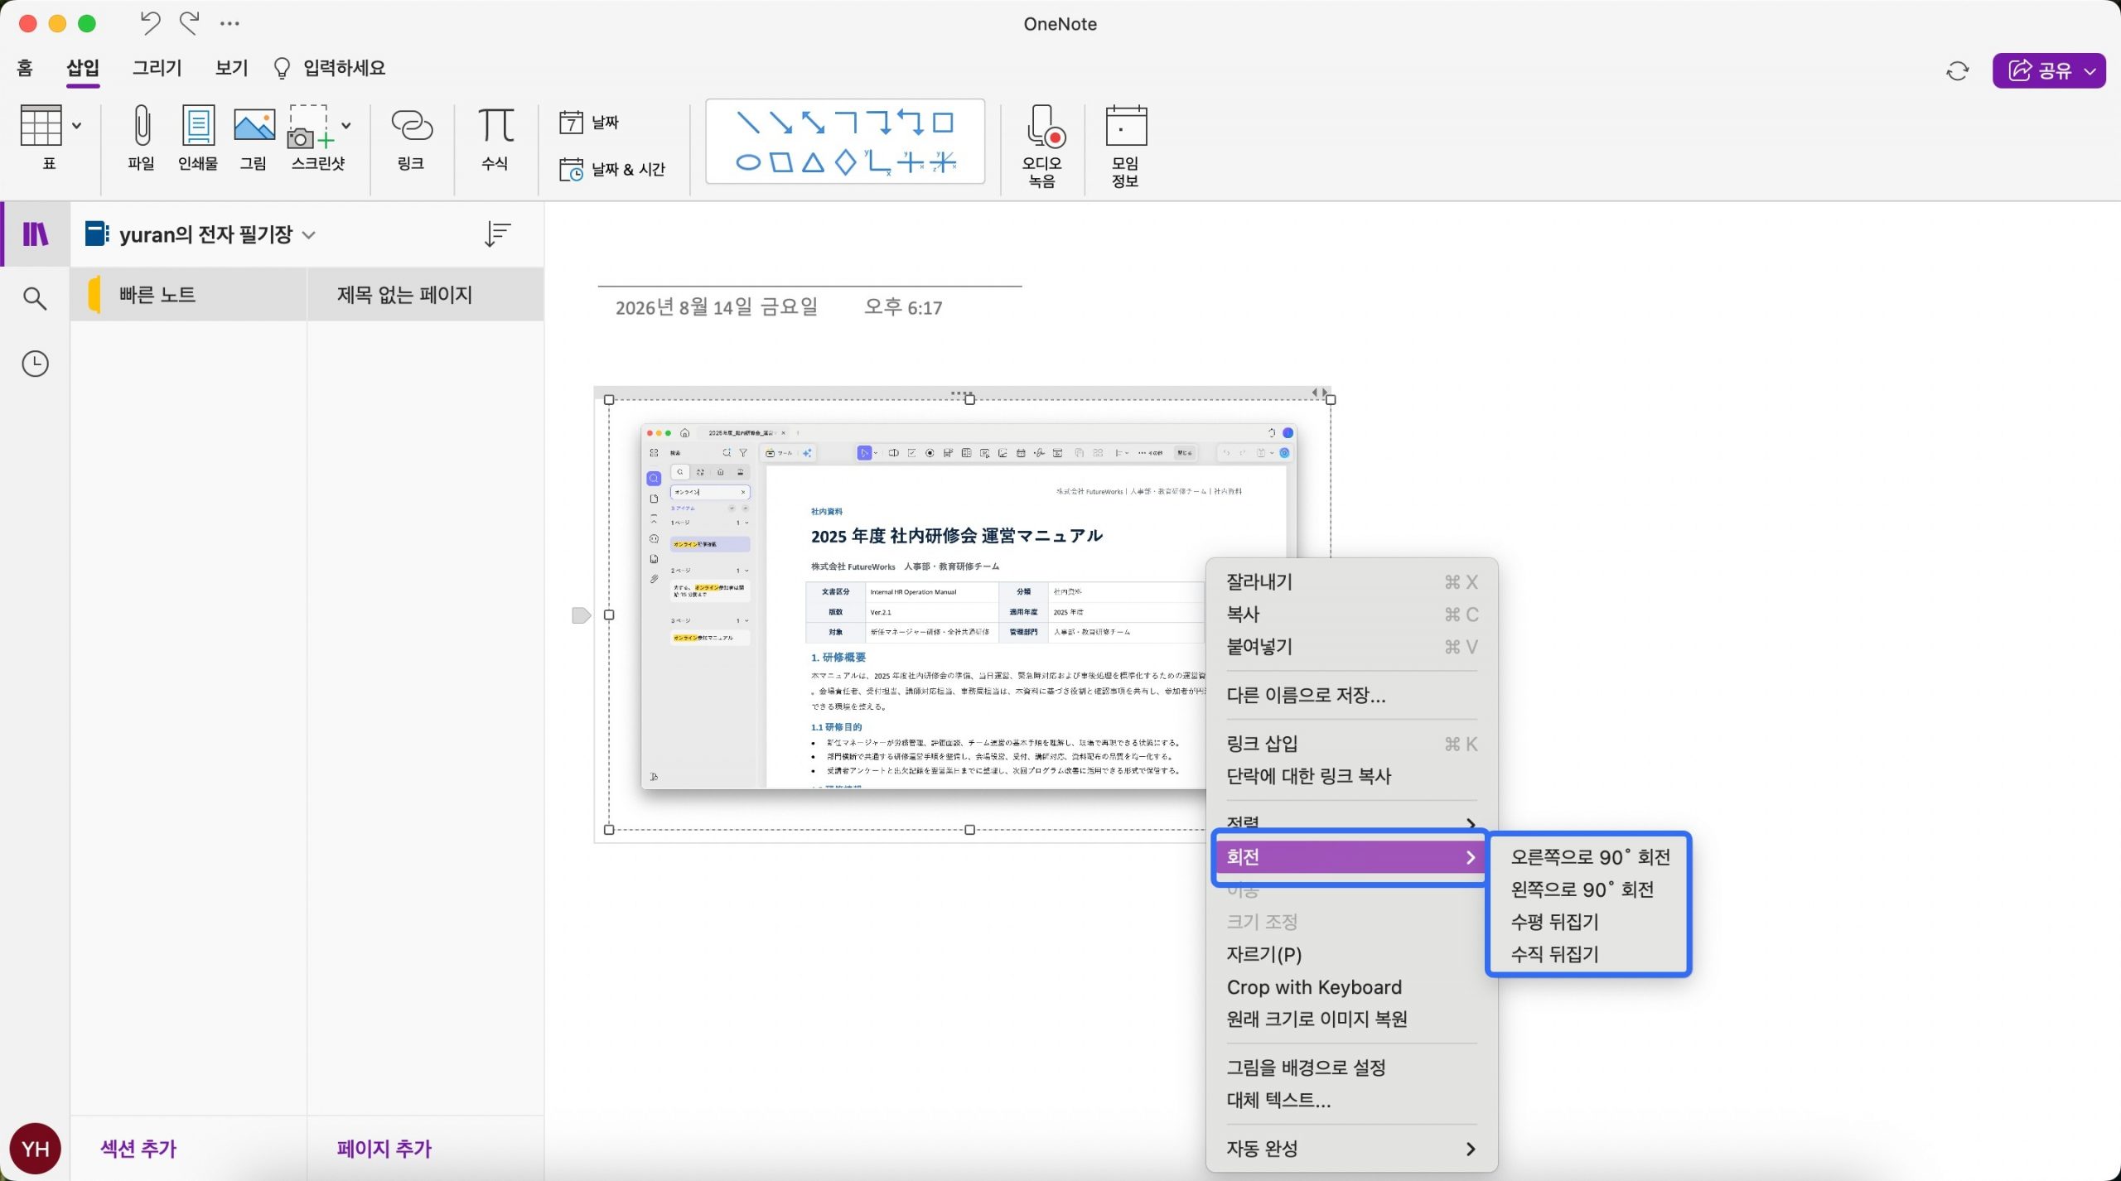Select the 빠른 노트 section
The height and width of the screenshot is (1181, 2121).
point(189,294)
